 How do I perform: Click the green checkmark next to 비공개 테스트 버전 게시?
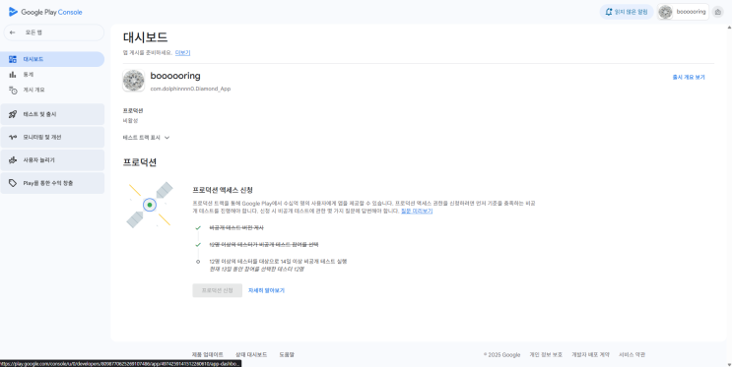point(198,227)
